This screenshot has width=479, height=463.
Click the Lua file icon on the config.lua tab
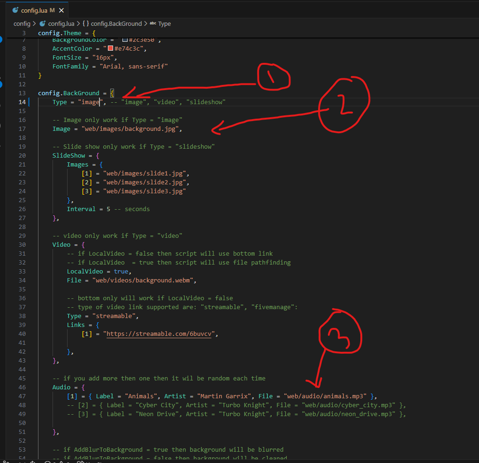tap(15, 10)
